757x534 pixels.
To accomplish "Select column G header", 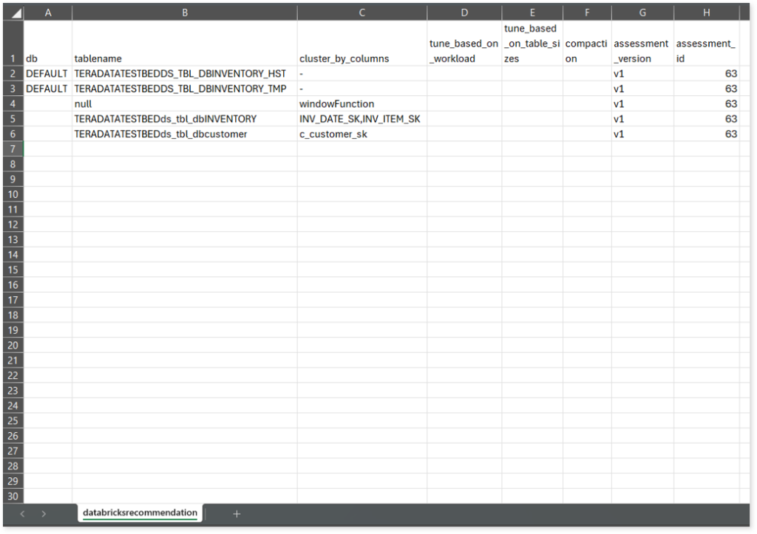I will [642, 13].
